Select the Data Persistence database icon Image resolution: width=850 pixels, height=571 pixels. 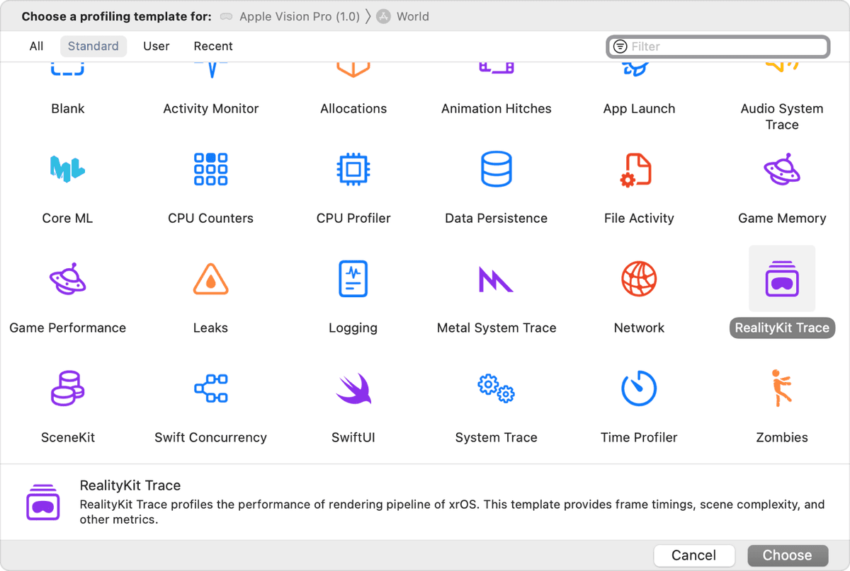(496, 169)
